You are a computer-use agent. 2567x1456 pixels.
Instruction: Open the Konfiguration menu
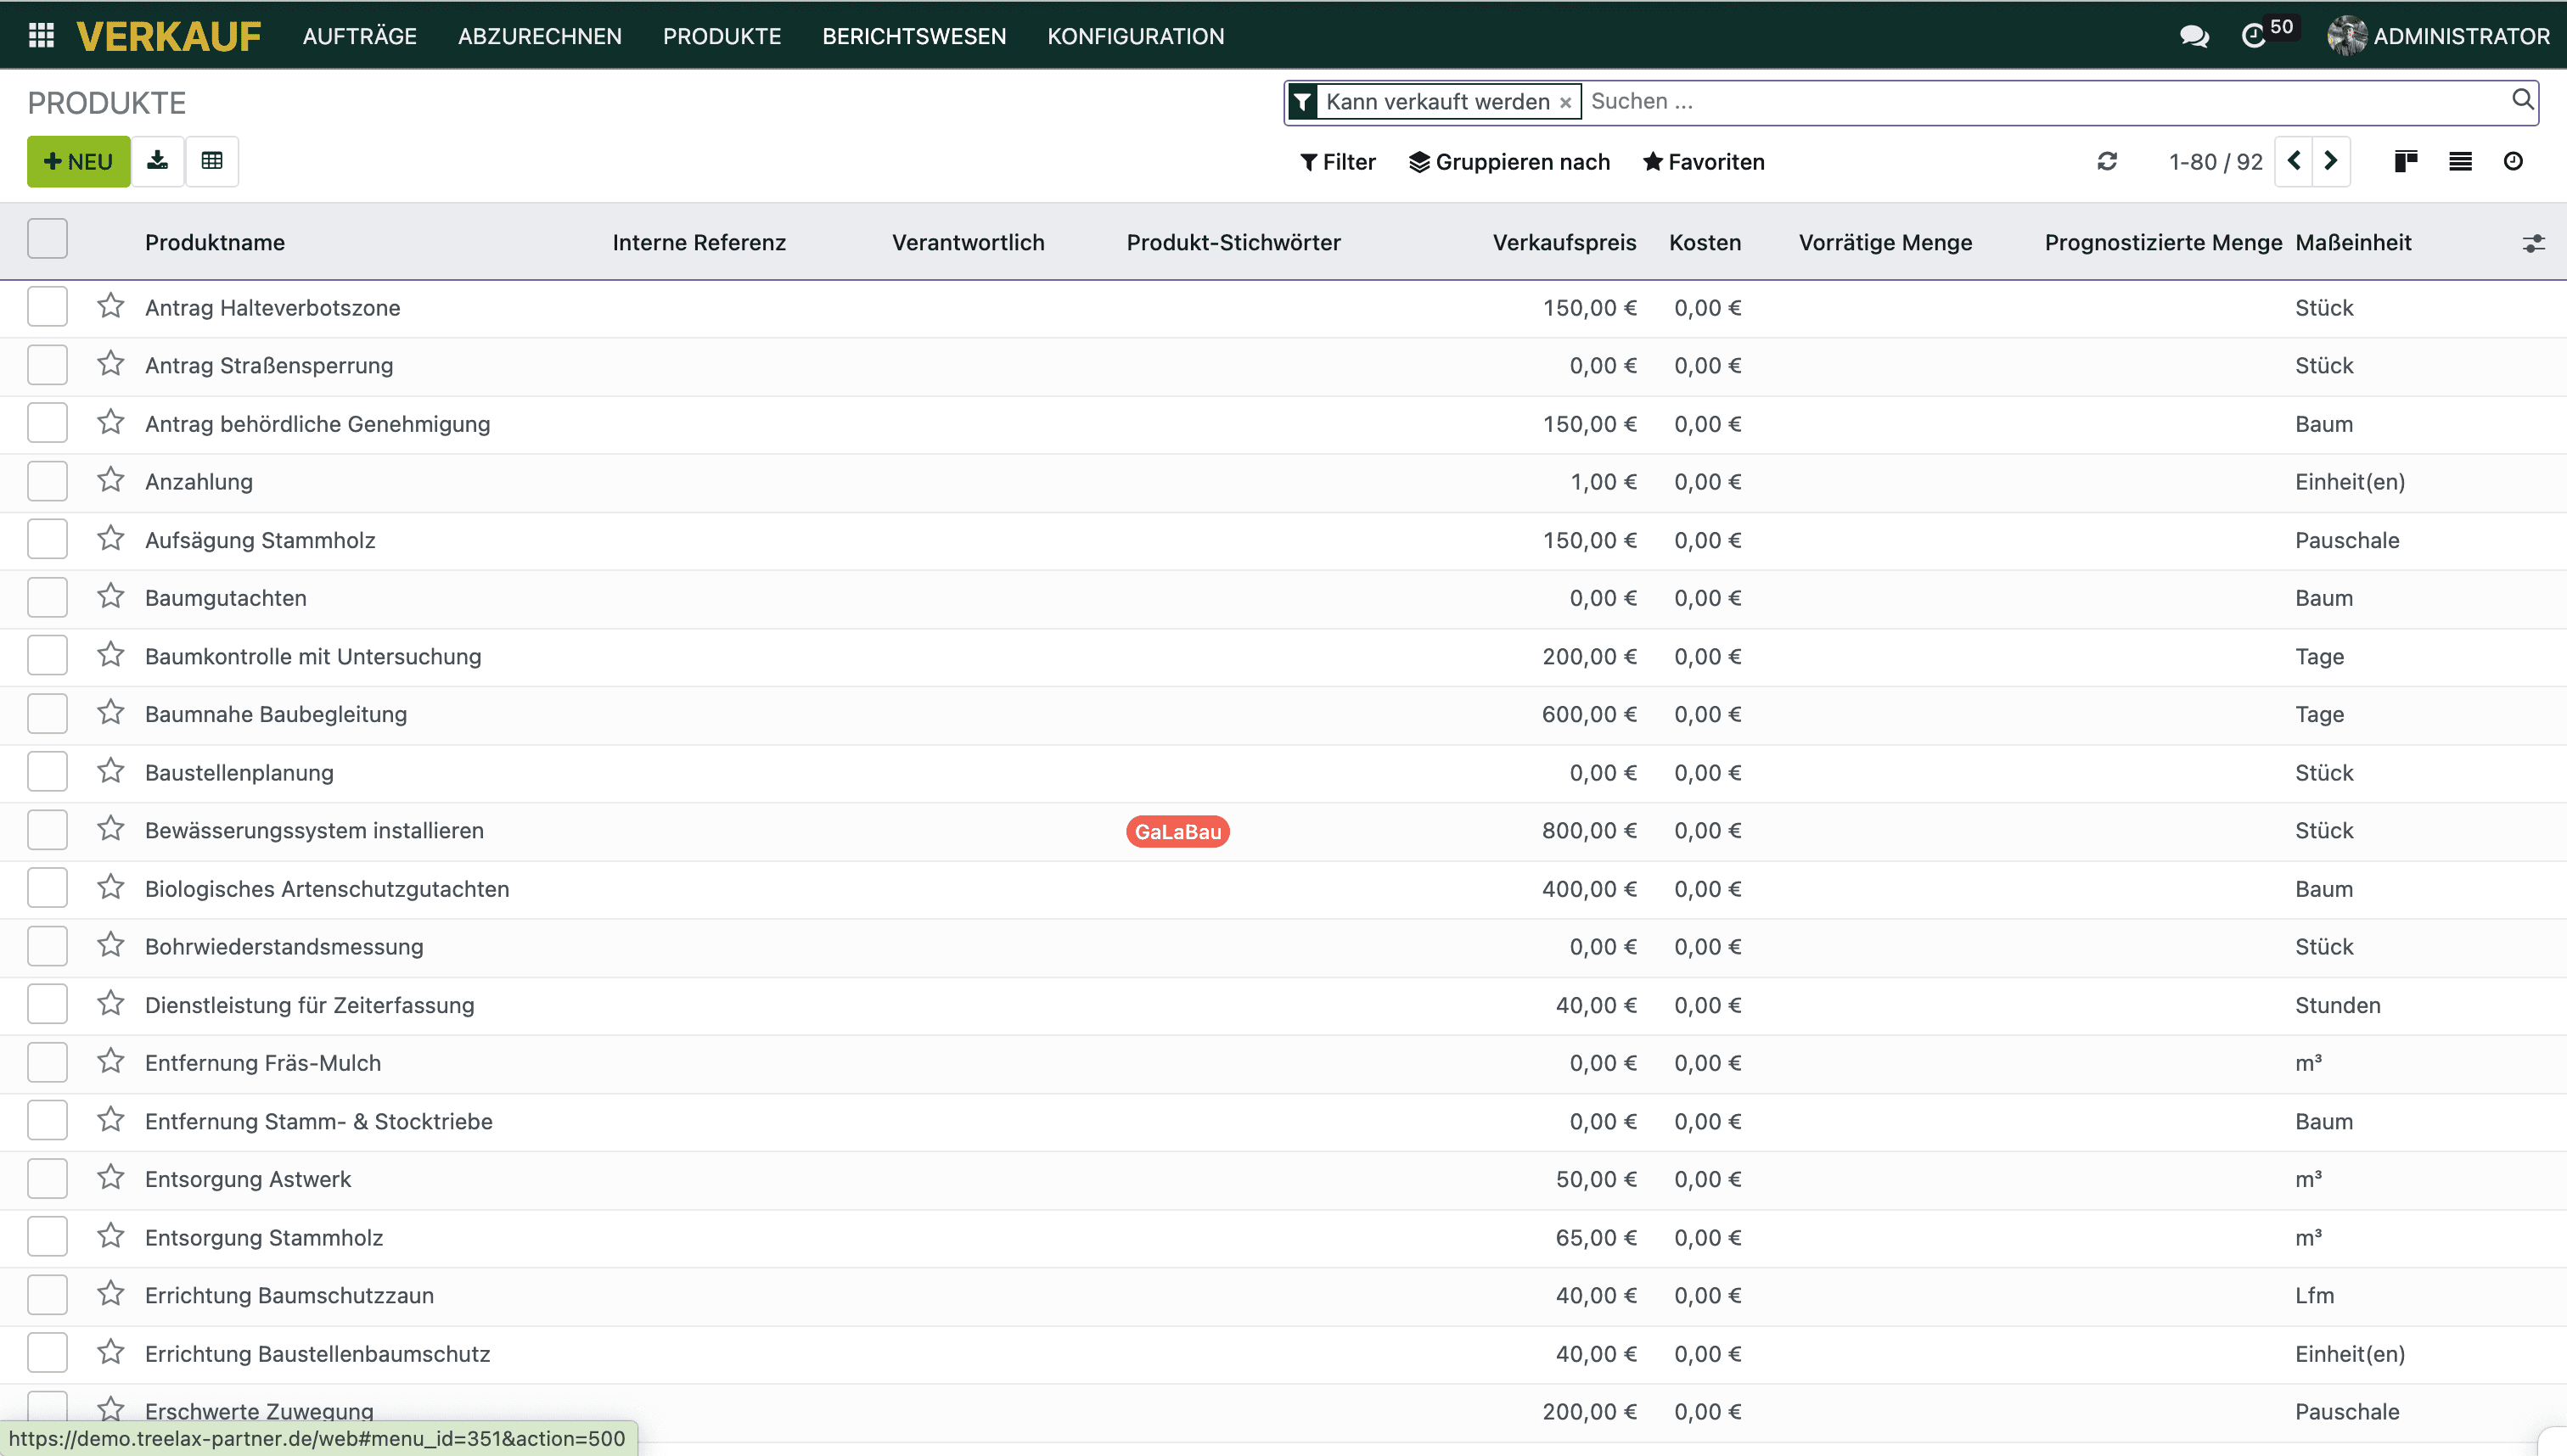(x=1136, y=36)
